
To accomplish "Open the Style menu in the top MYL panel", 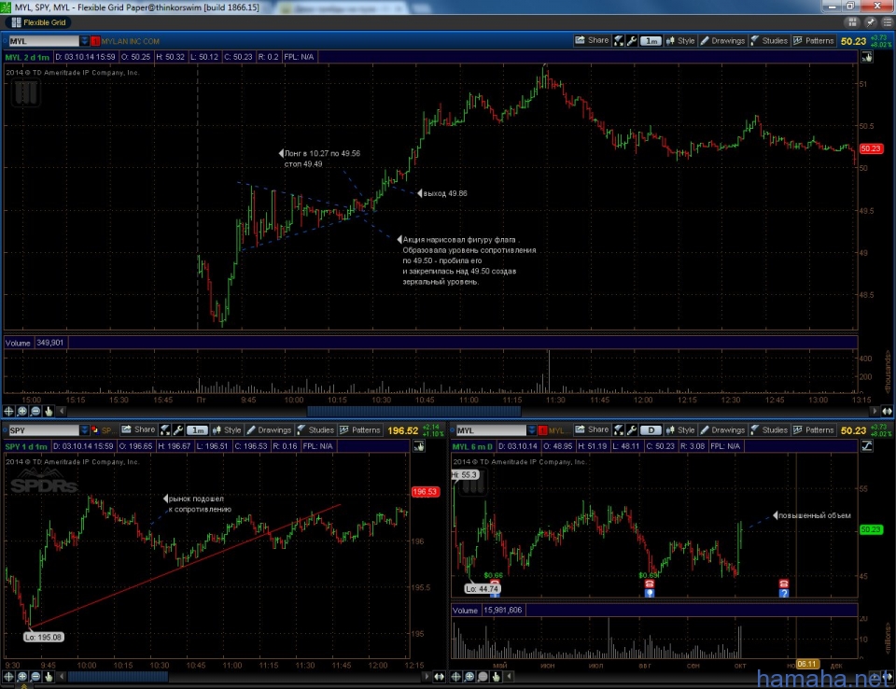I will (x=680, y=40).
